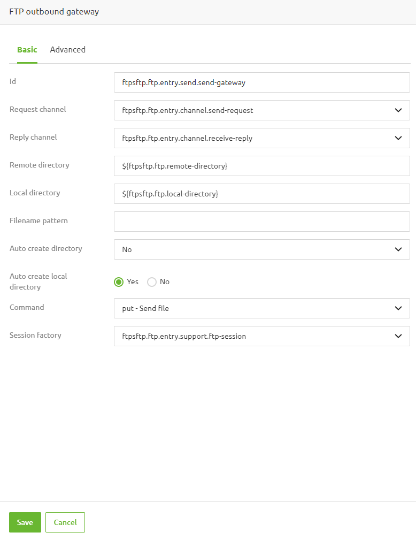Click the Cancel button
416x540 pixels.
(x=65, y=522)
